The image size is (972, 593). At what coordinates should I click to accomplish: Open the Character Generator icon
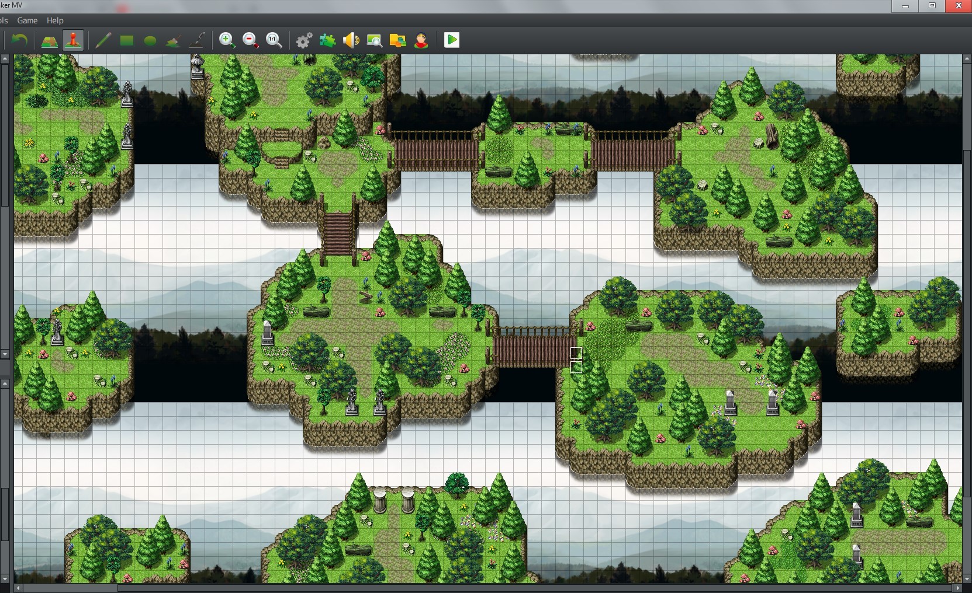(421, 40)
